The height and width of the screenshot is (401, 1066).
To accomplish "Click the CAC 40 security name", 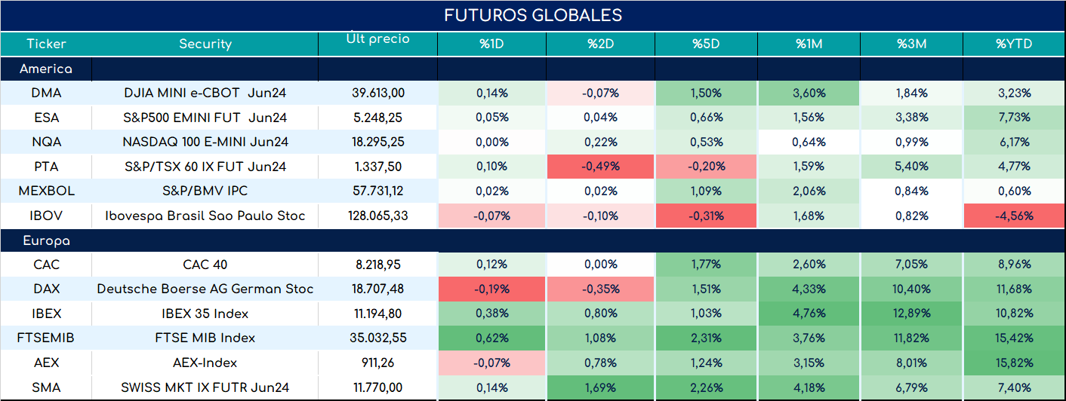I will click(205, 265).
